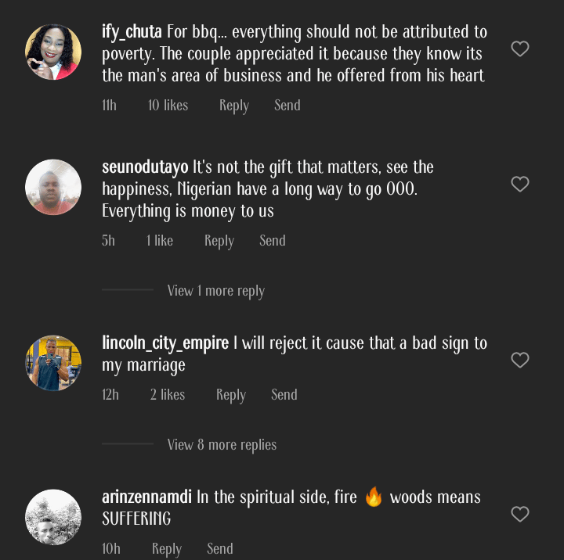
Task: Reply to seunodutayo's comment
Action: (x=219, y=241)
